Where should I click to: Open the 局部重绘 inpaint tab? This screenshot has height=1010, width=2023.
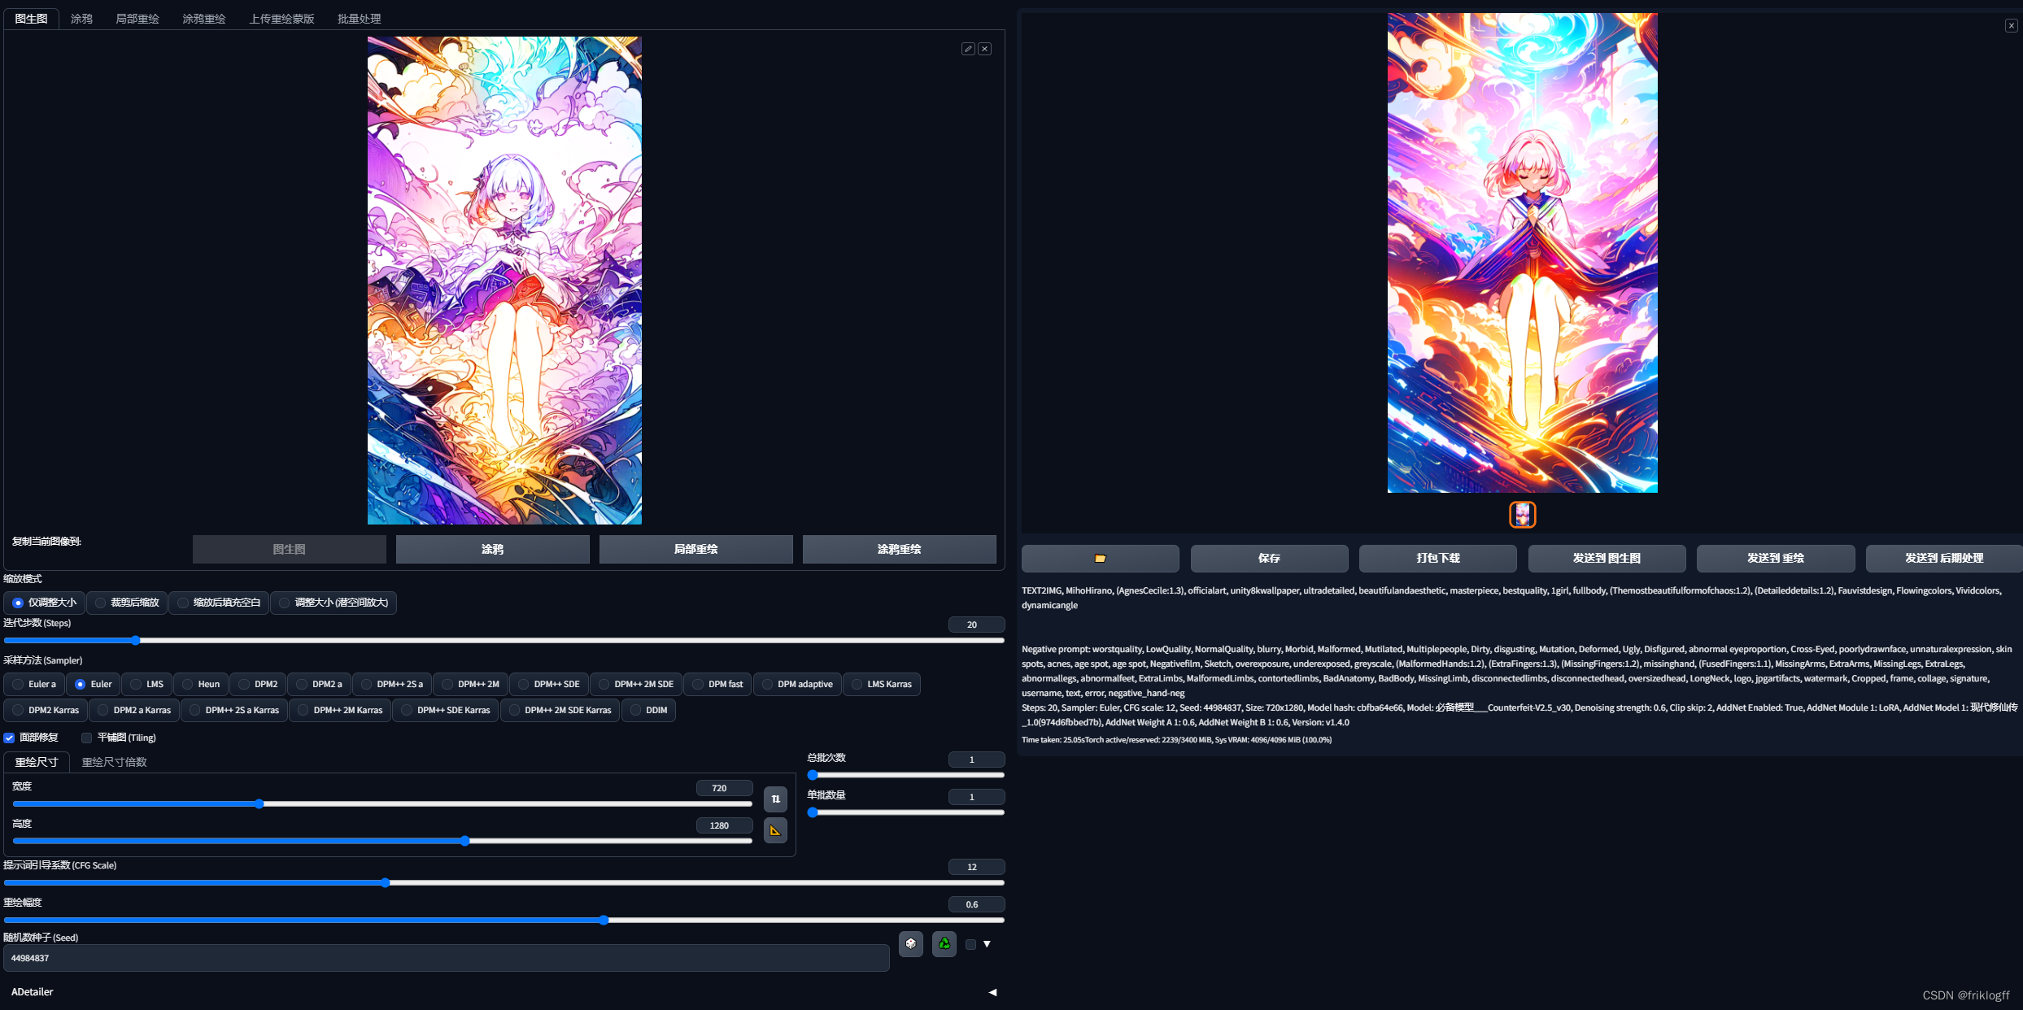[137, 19]
